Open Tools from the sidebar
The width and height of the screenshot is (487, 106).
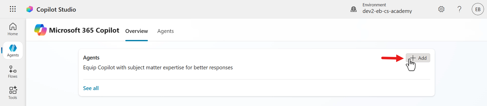tap(13, 93)
